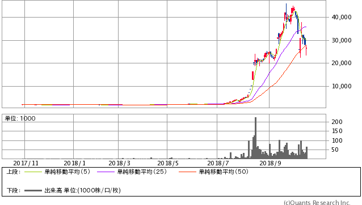Viewport: 362px width, 205px height.
Task: Click the 40,000 price axis label
Action: pyautogui.click(x=342, y=18)
